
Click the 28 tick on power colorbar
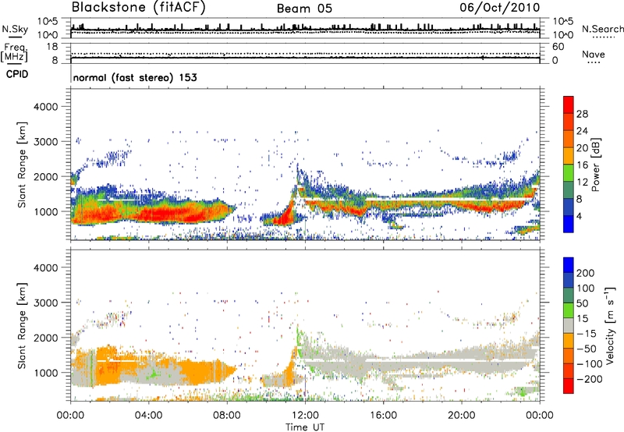point(582,114)
